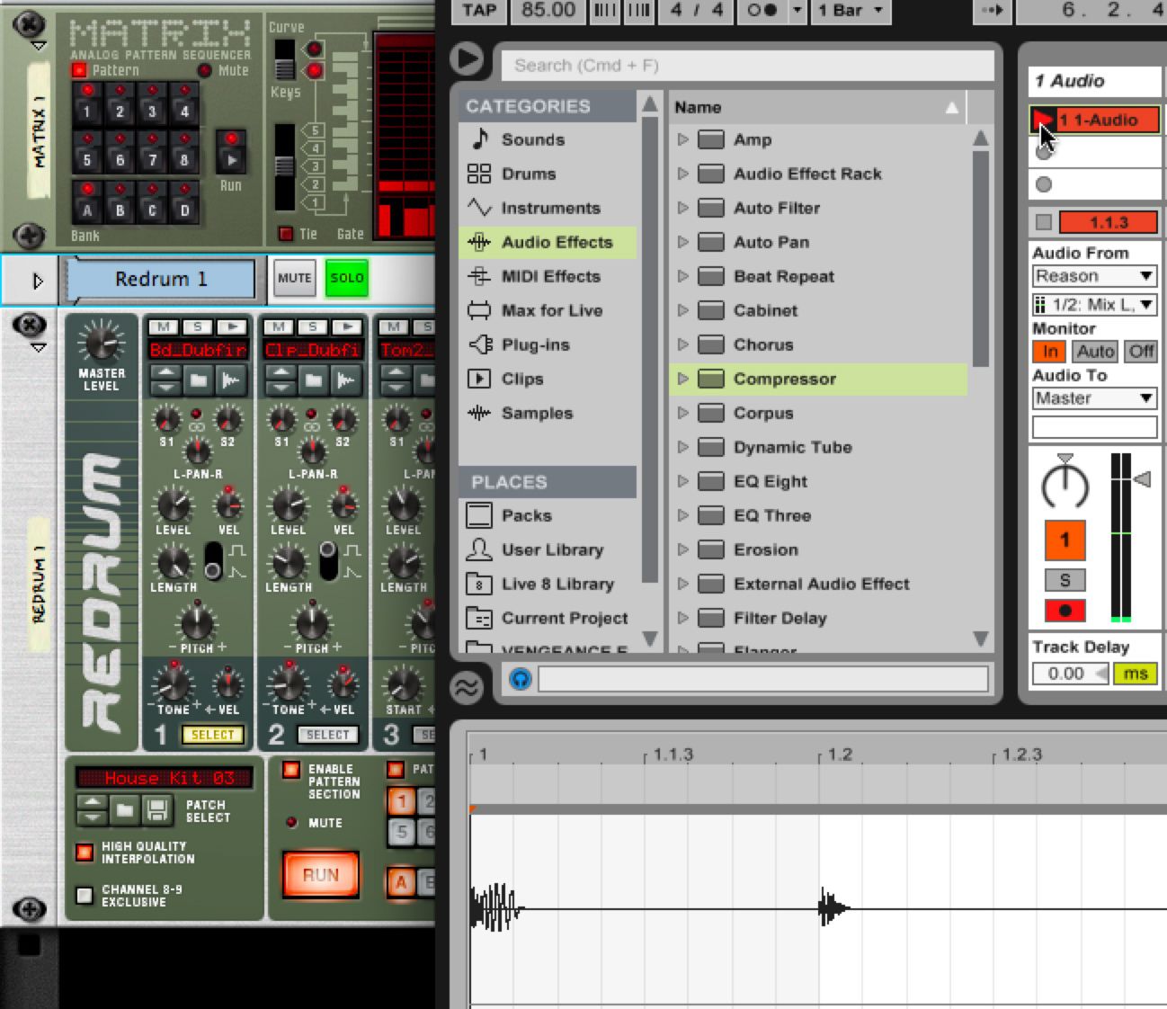This screenshot has width=1167, height=1009.
Task: Select the Beat Repeat effect
Action: (784, 276)
